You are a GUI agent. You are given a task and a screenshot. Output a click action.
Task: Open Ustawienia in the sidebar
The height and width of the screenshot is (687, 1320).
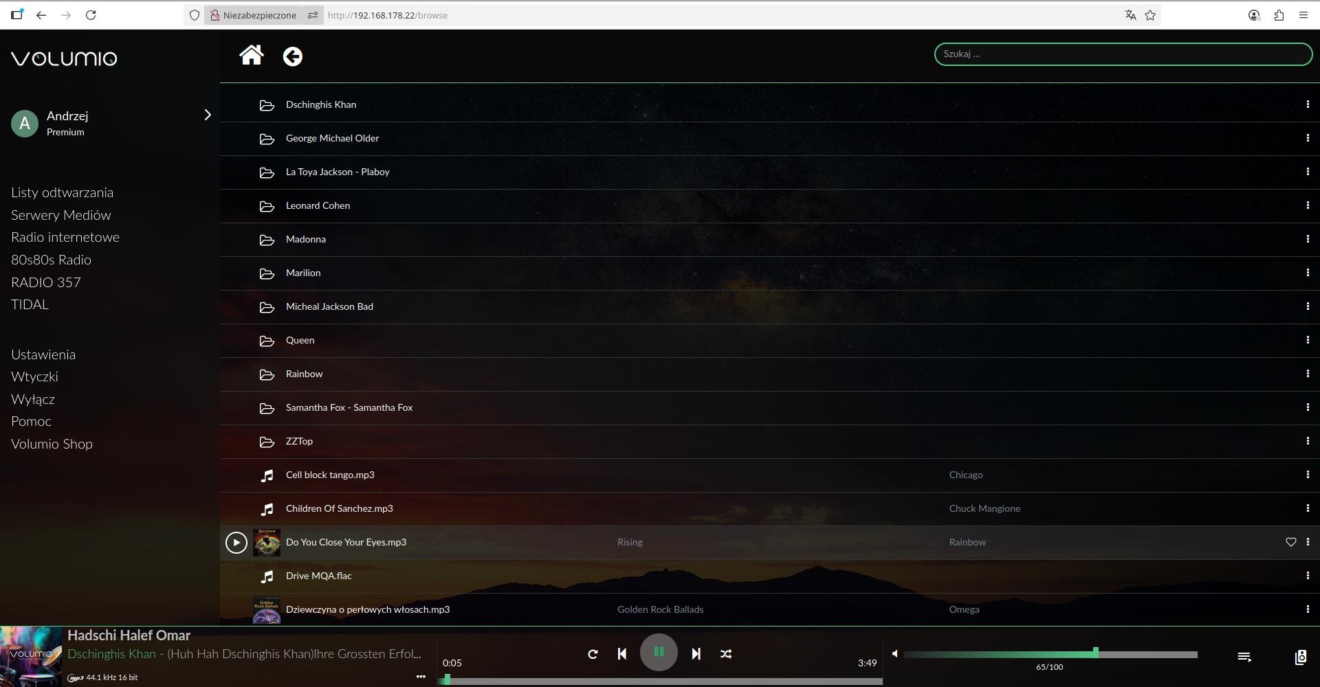point(43,354)
